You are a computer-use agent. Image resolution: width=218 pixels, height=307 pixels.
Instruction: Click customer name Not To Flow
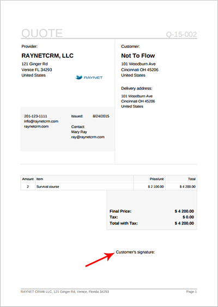tap(138, 56)
